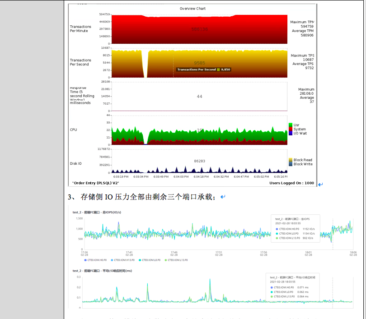This screenshot has height=319, width=366.
Task: Click the 6:03:19 PM time axis label
Action: click(121, 176)
